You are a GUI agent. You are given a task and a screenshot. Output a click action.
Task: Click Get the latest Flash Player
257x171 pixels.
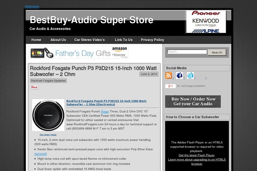197,155
